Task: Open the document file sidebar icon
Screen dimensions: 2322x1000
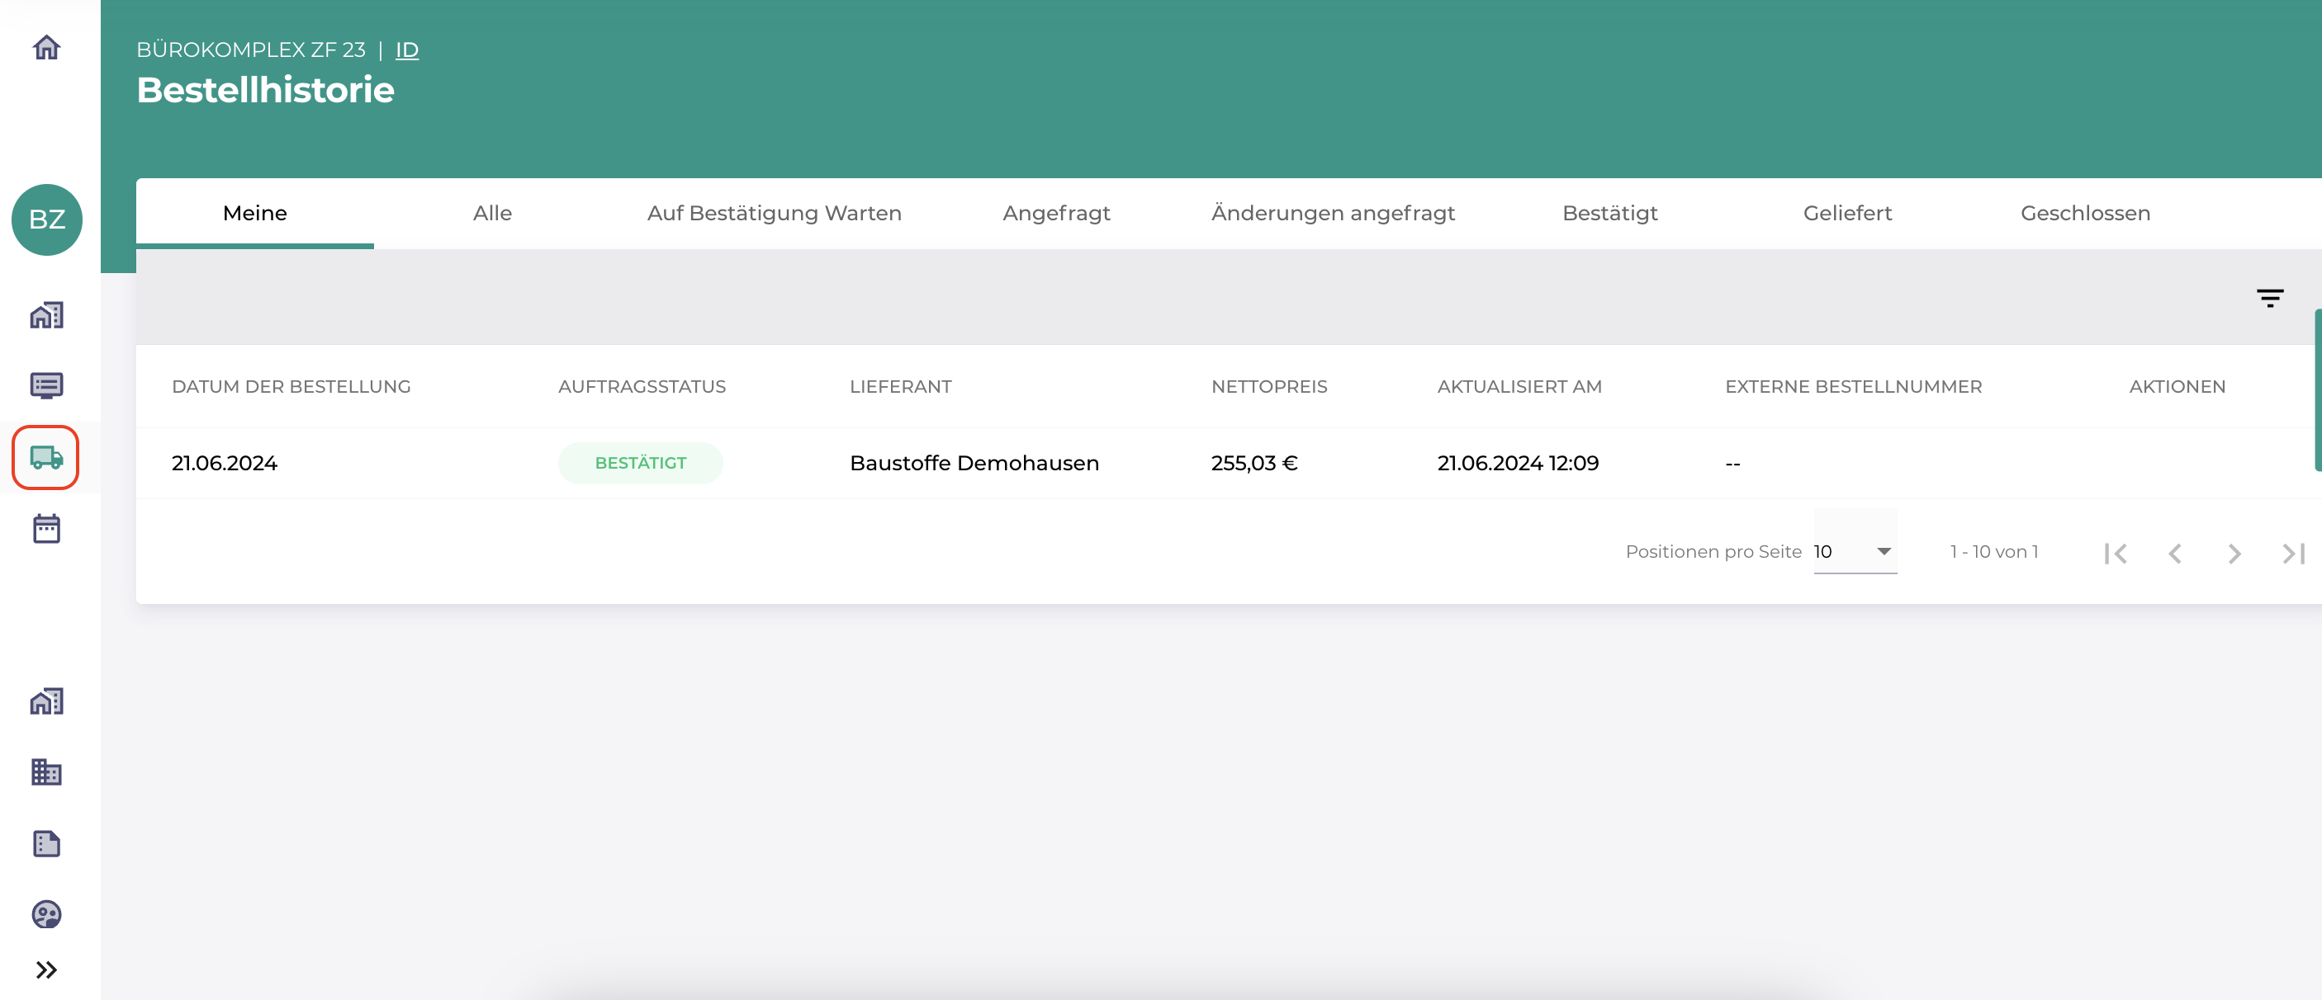Action: pyautogui.click(x=46, y=843)
